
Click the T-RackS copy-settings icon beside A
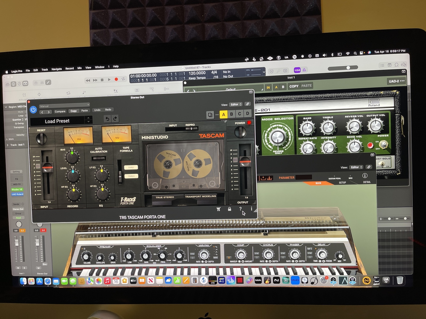(x=210, y=115)
